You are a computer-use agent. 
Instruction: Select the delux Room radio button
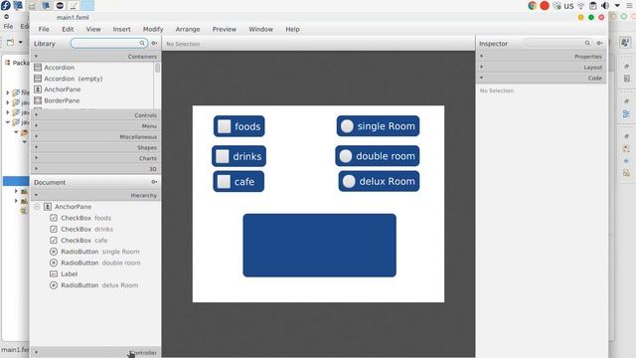coord(349,181)
